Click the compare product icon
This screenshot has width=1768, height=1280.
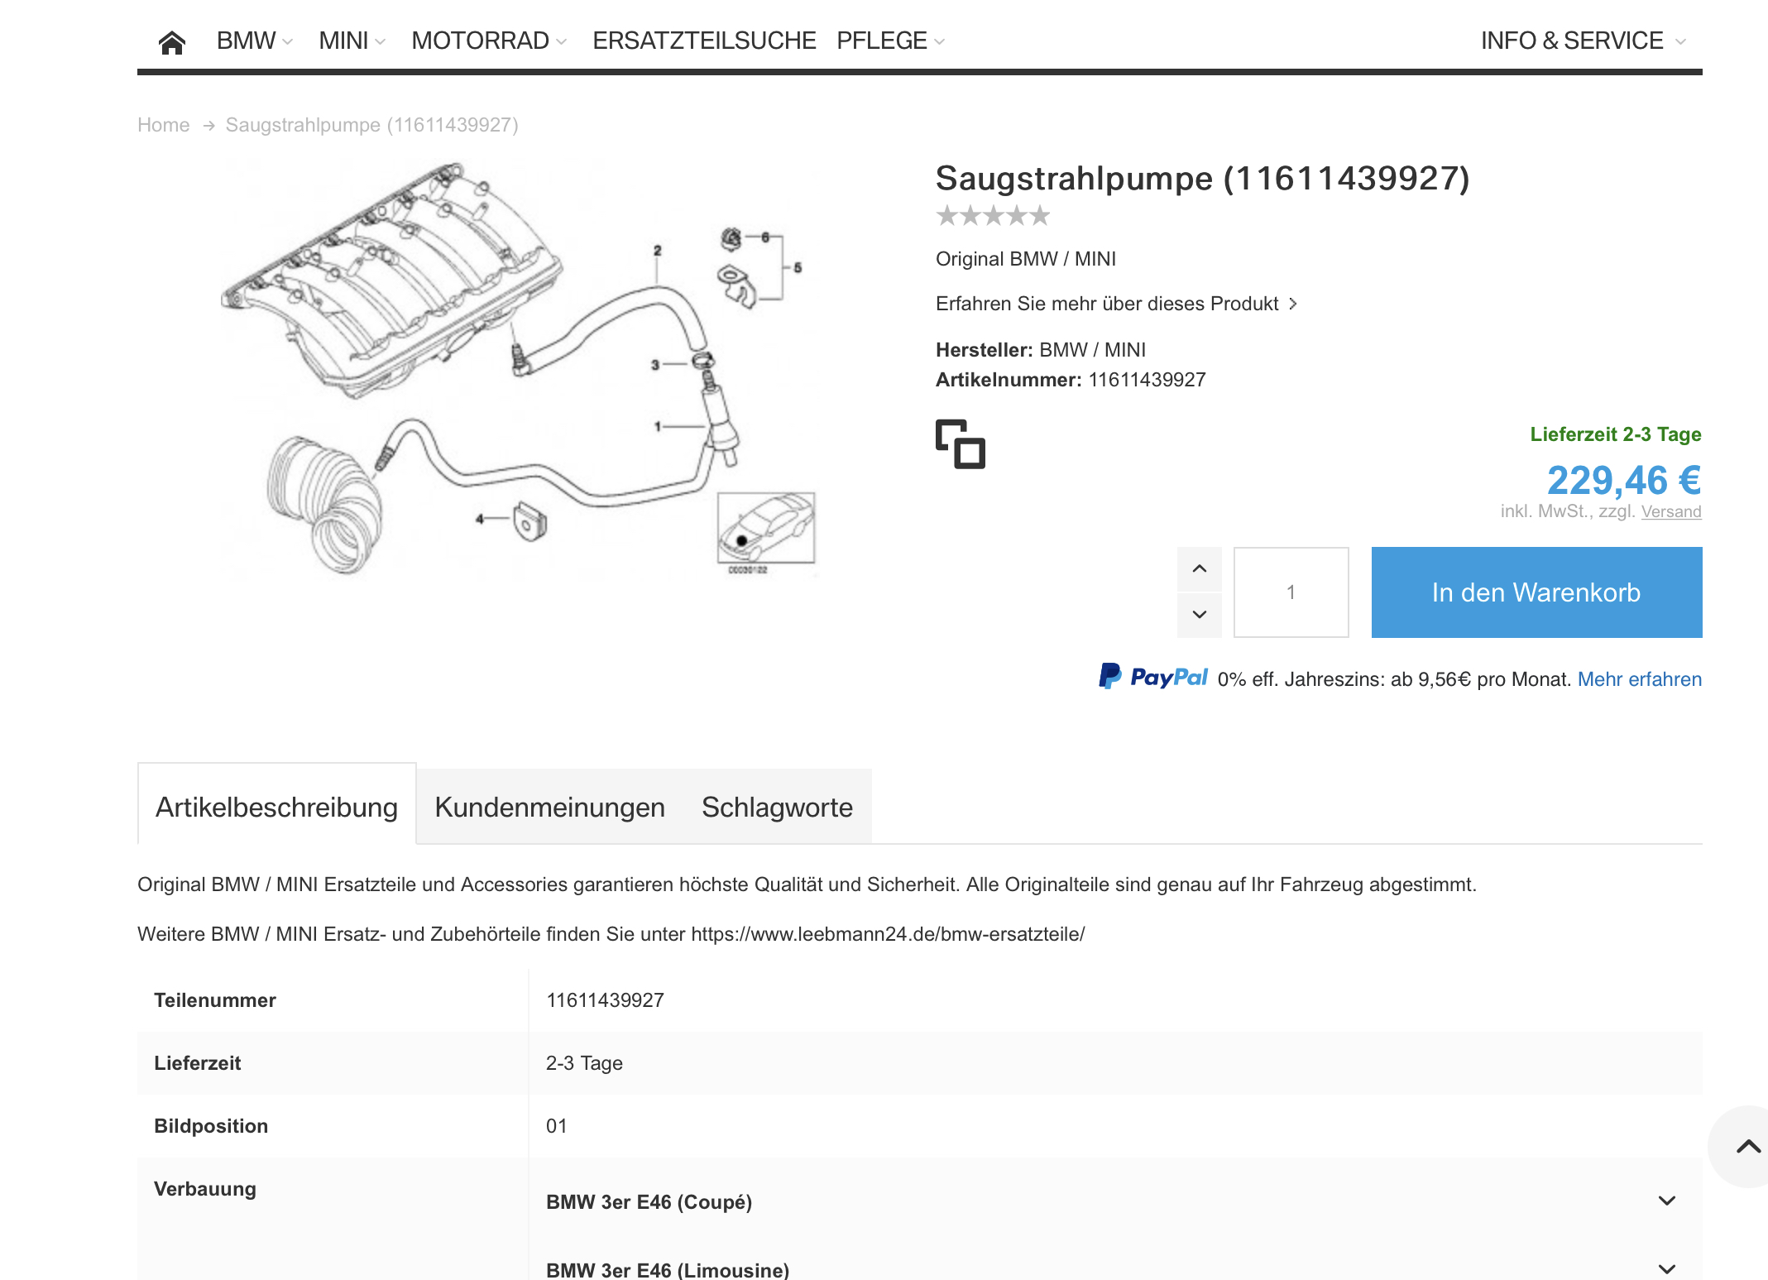961,444
